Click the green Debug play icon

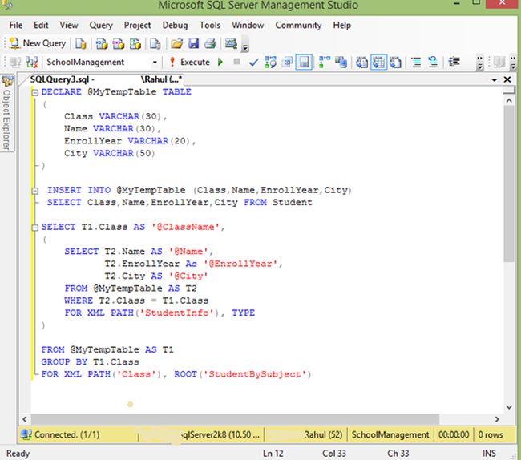[x=220, y=62]
